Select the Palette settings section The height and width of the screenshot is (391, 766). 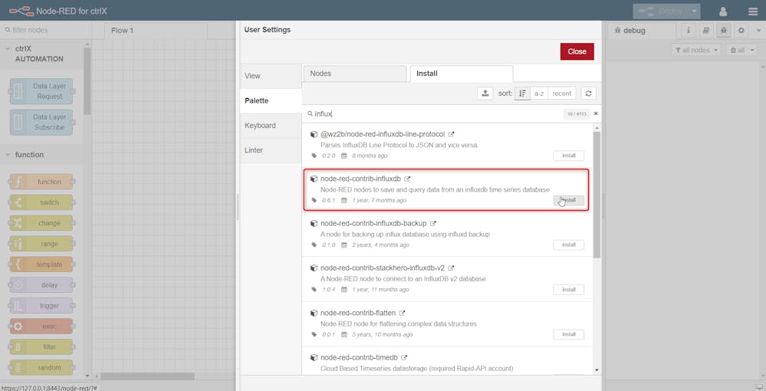(x=271, y=100)
